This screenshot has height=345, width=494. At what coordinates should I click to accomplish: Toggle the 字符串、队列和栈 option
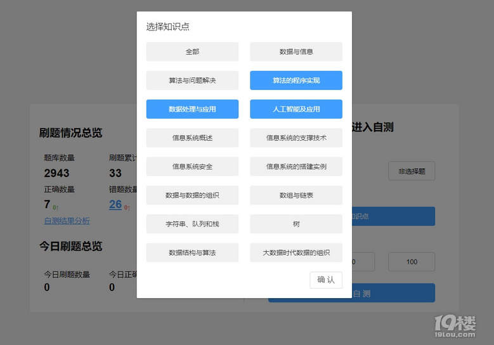pos(192,224)
